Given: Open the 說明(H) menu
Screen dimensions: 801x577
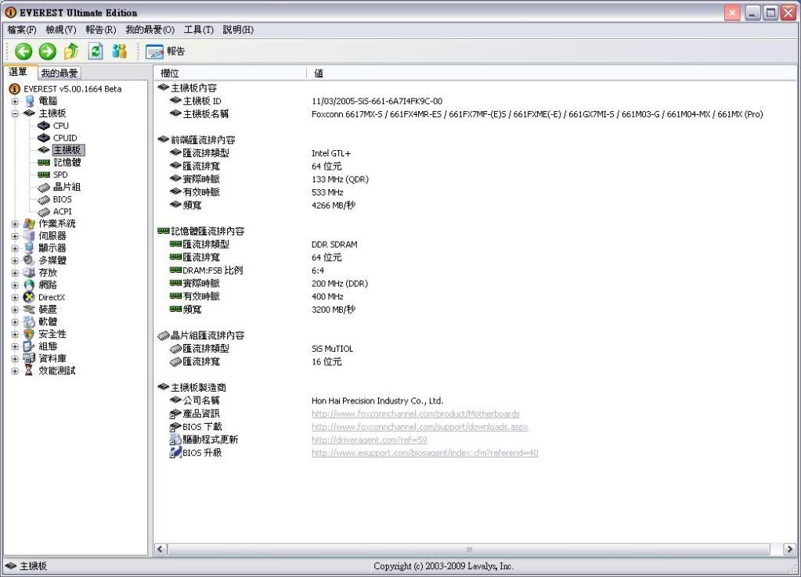Looking at the screenshot, I should point(238,30).
